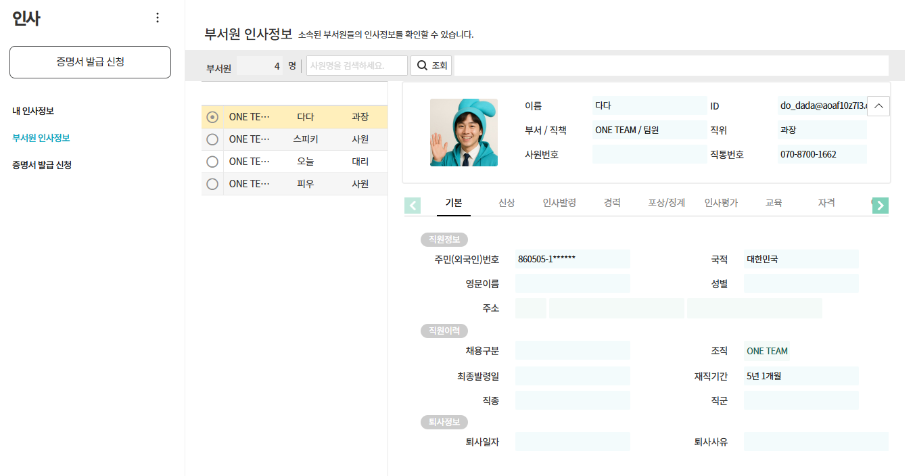Screen dimensions: 915x476
Task: Open sidebar 증명서 발급 신청 menu item
Action: [x=42, y=165]
